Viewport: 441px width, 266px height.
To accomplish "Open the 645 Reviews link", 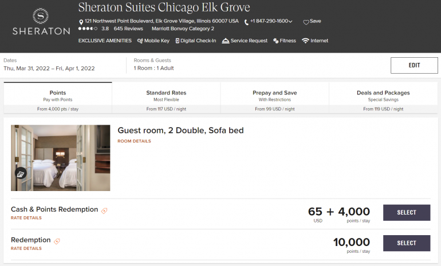I will pyautogui.click(x=128, y=28).
